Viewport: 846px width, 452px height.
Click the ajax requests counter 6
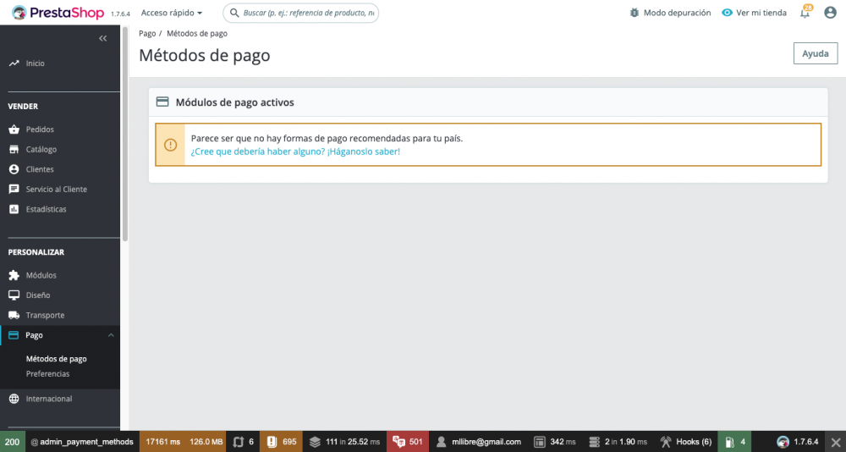point(243,442)
